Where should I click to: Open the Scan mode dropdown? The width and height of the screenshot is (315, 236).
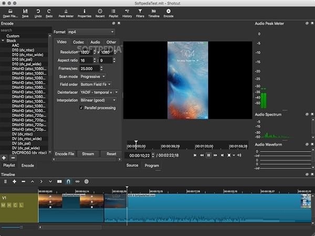coord(93,77)
